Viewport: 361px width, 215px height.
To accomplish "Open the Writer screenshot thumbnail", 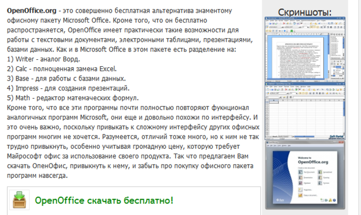I will click(305, 49).
